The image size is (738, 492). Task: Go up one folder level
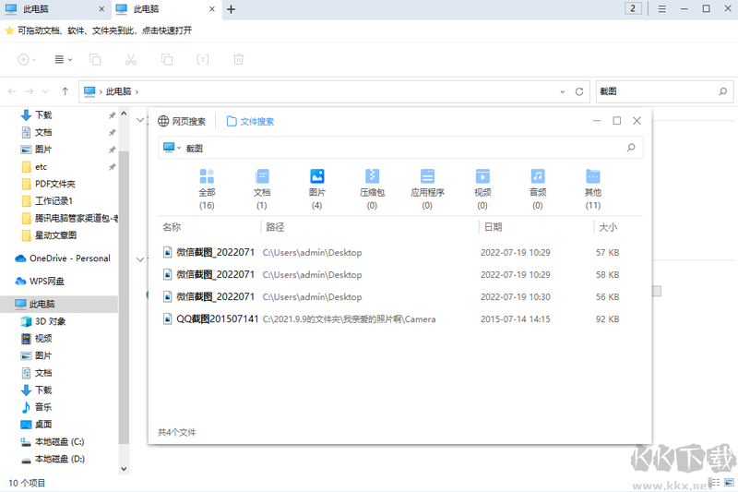tap(65, 91)
